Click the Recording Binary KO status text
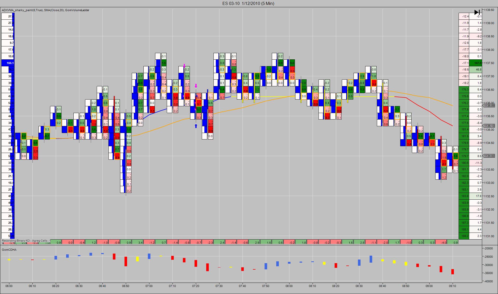The height and width of the screenshot is (294, 498). point(26,241)
